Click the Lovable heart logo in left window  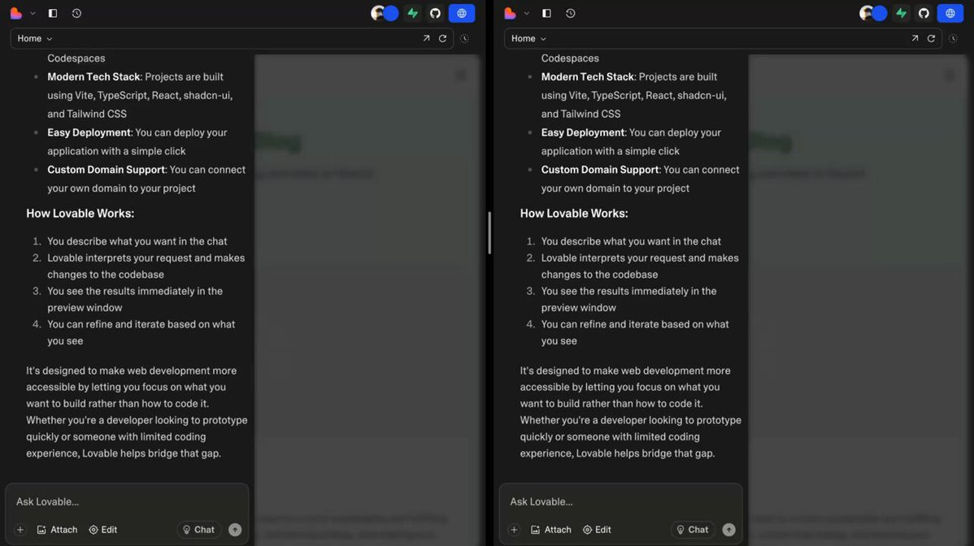[16, 13]
